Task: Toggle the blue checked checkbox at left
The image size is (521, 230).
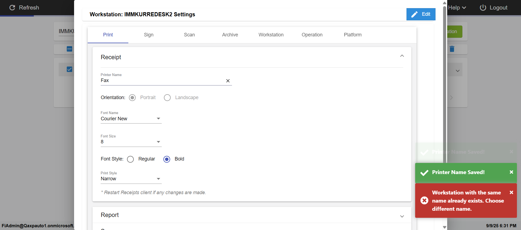Action: point(69,69)
